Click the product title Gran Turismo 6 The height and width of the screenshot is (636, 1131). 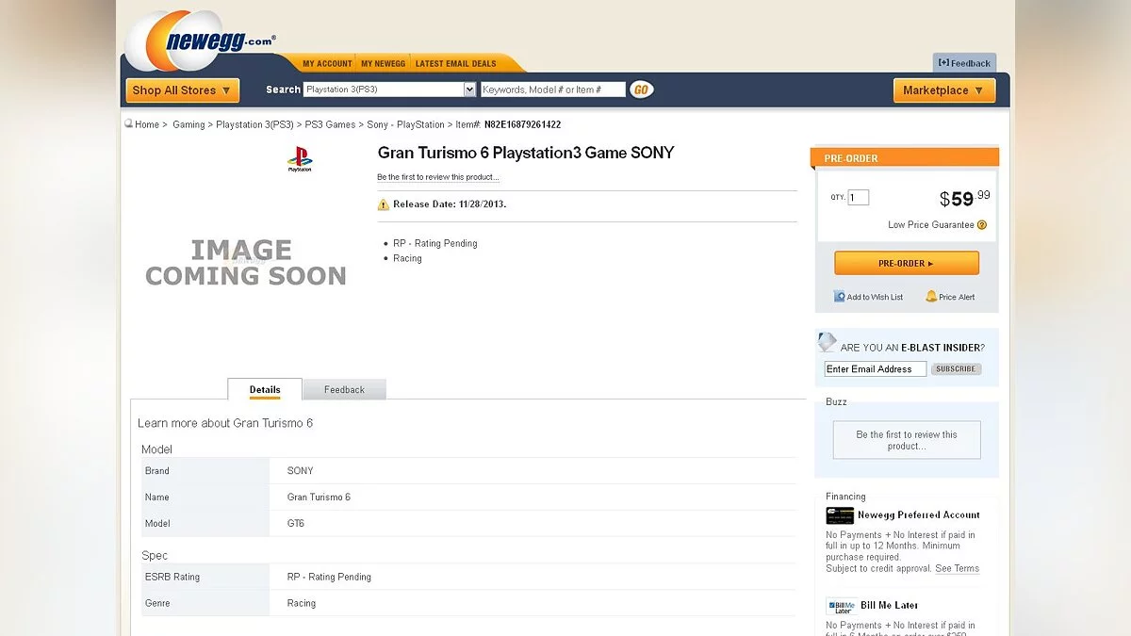click(526, 153)
